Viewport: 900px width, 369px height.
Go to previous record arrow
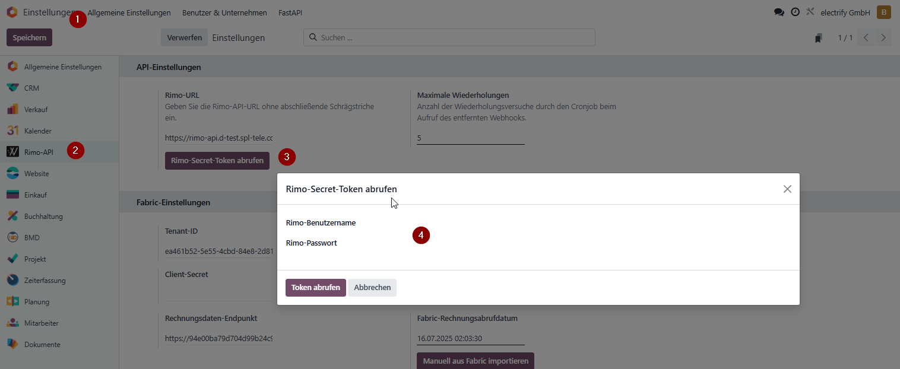866,37
